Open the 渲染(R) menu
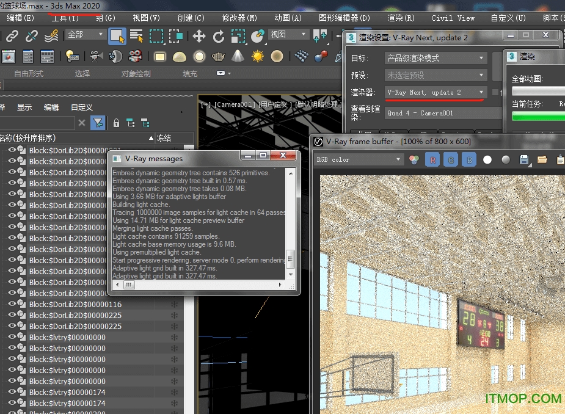This screenshot has width=565, height=414. click(401, 18)
